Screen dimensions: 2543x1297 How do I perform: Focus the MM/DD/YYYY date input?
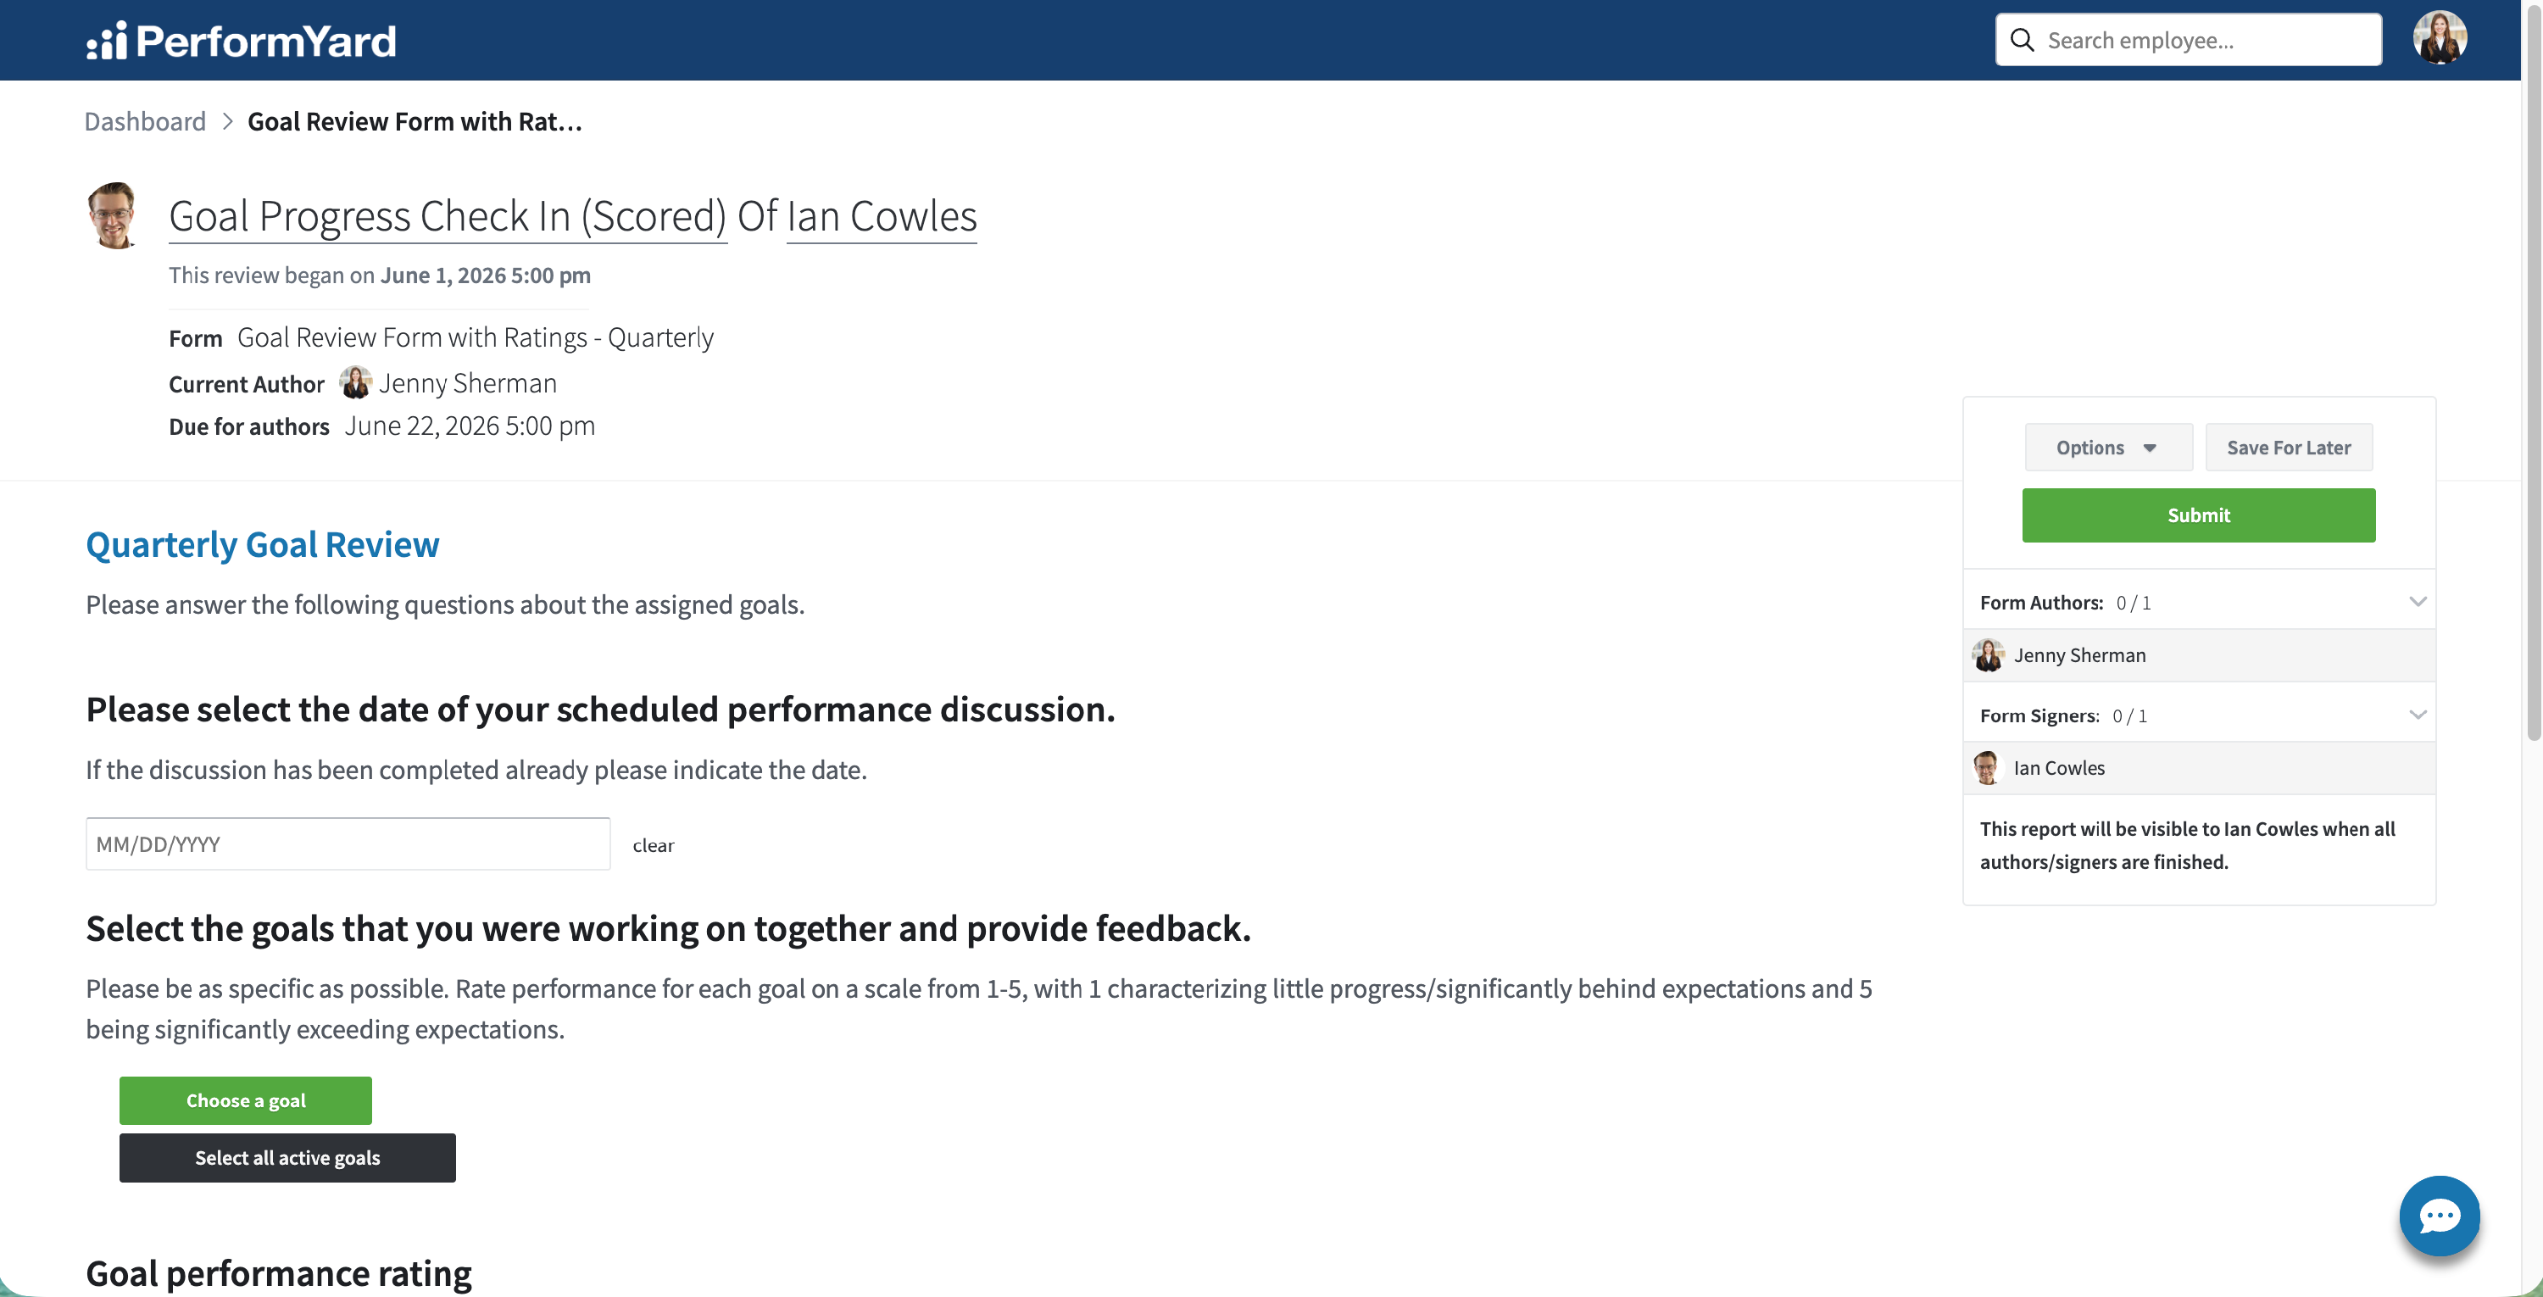click(x=348, y=844)
